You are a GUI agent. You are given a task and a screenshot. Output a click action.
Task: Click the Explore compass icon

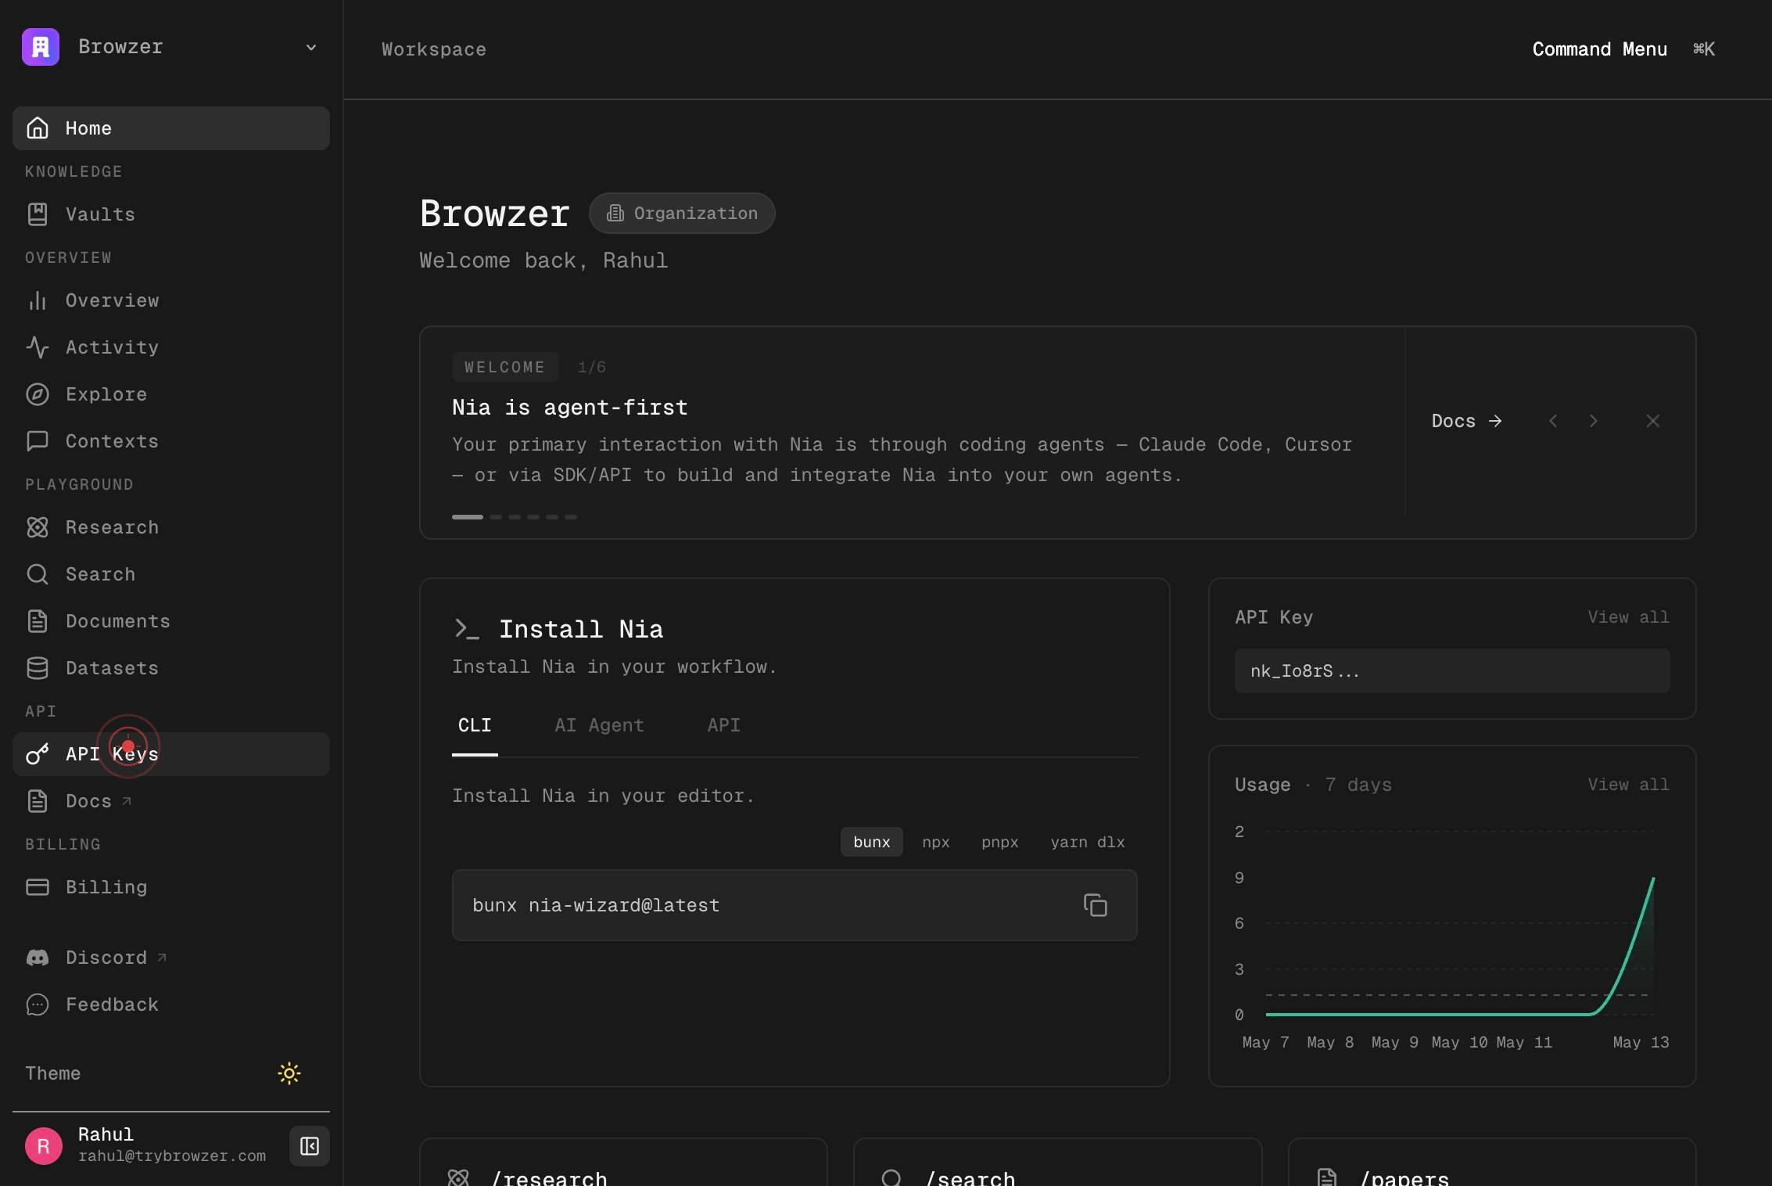pyautogui.click(x=38, y=394)
